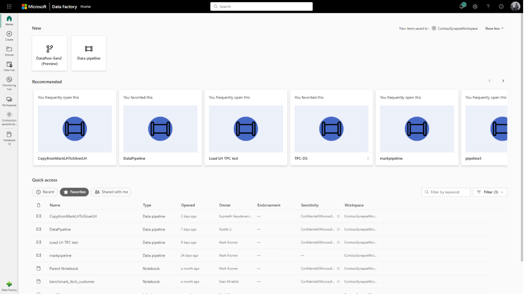
Task: Click owner Sean Mirabile cell
Action: click(x=229, y=282)
